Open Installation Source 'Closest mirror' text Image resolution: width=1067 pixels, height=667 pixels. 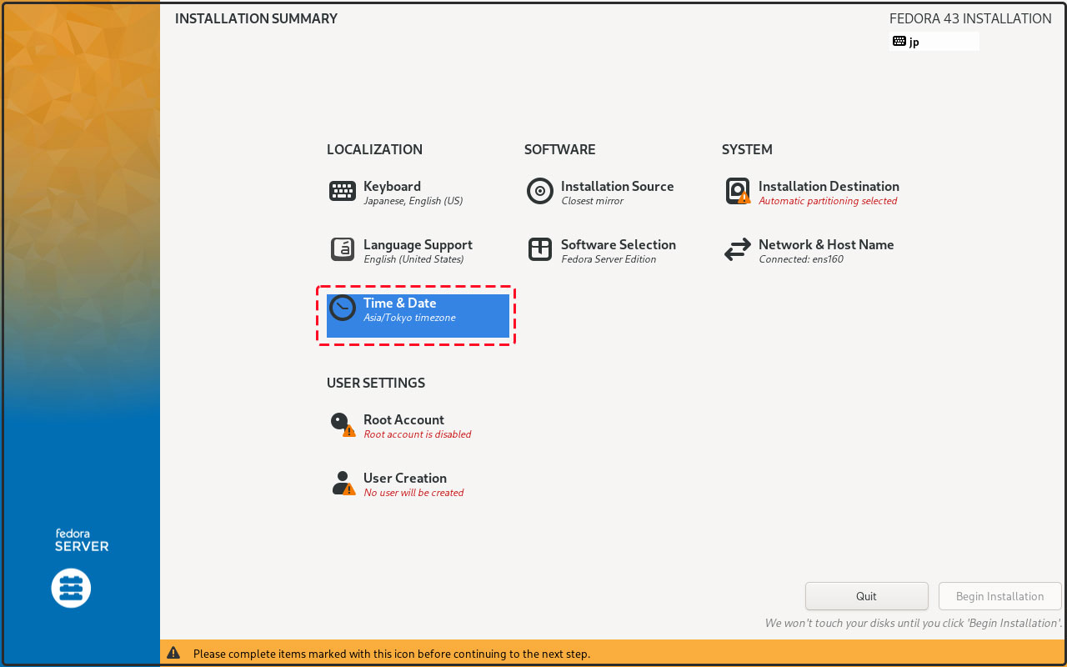[x=593, y=201]
